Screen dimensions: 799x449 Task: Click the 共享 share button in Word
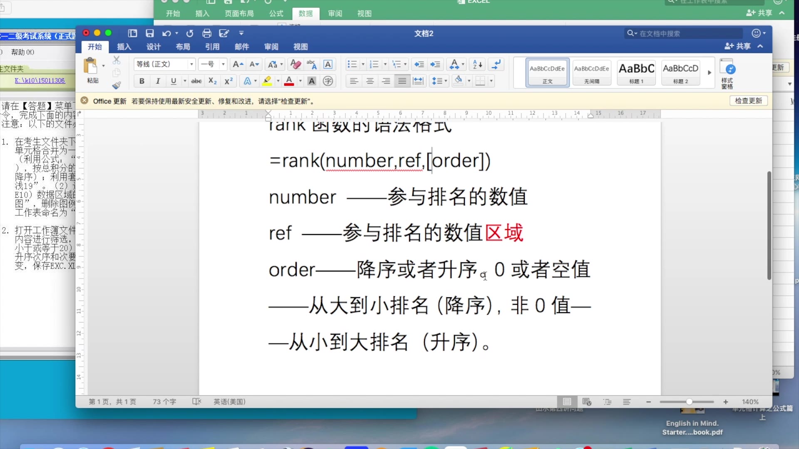(737, 46)
